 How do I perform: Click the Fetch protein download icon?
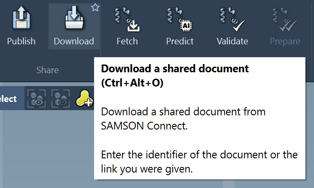tap(127, 19)
